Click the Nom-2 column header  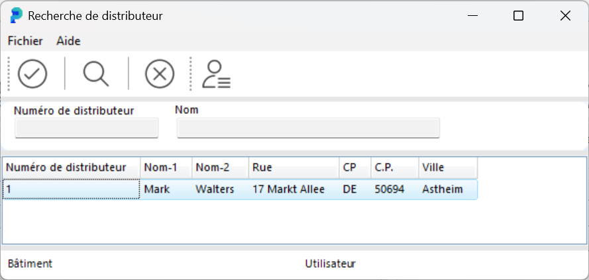tap(220, 167)
